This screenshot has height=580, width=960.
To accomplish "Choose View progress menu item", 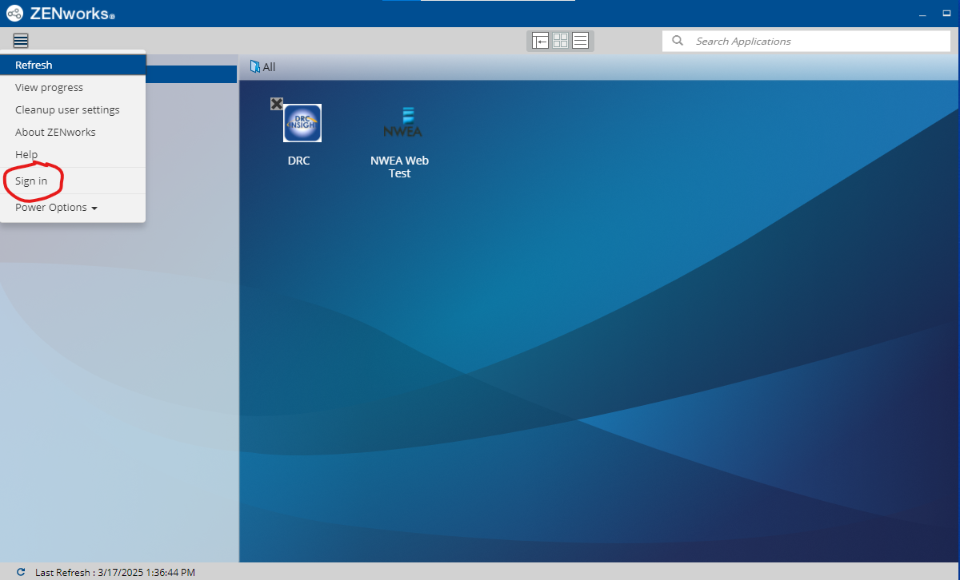I will point(49,88).
